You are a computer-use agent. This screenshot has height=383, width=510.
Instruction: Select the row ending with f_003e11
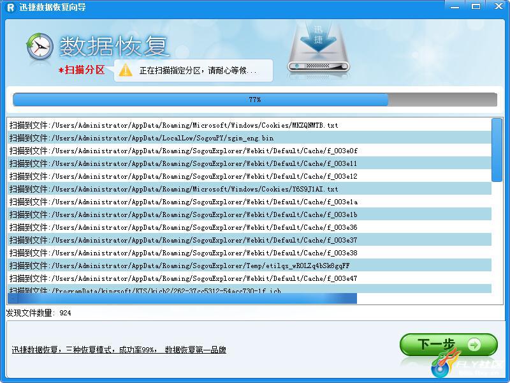[249, 163]
